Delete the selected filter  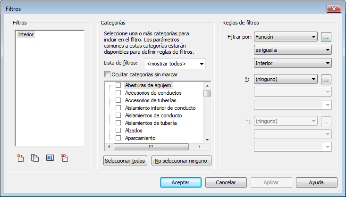point(65,158)
